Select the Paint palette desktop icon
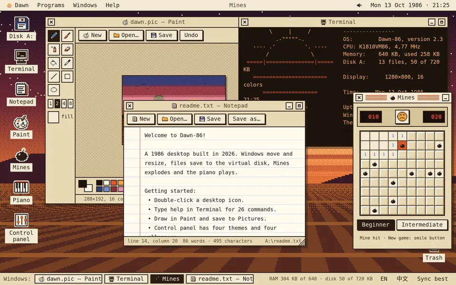The height and width of the screenshot is (285, 456). coord(21,126)
